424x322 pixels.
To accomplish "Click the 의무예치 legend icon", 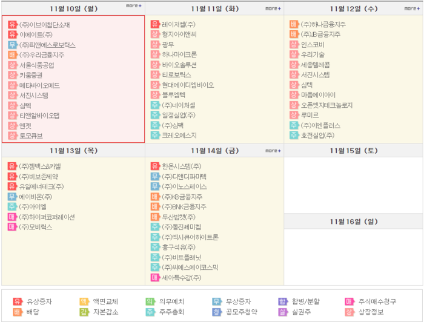I will pyautogui.click(x=150, y=301).
